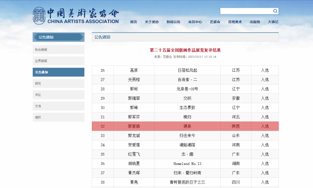
Task: Select 新闻公告 in the top navigation
Action: click(173, 22)
